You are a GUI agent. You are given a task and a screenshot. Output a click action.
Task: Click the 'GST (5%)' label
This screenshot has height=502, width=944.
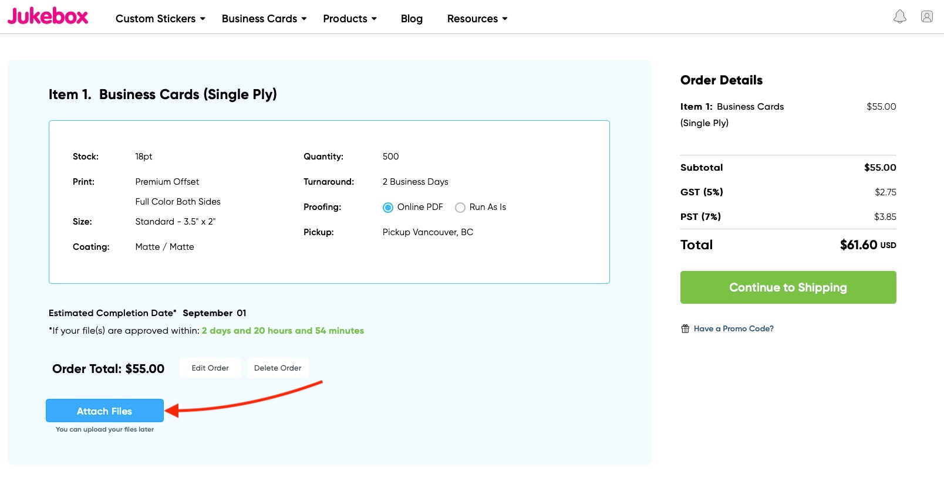coord(702,192)
